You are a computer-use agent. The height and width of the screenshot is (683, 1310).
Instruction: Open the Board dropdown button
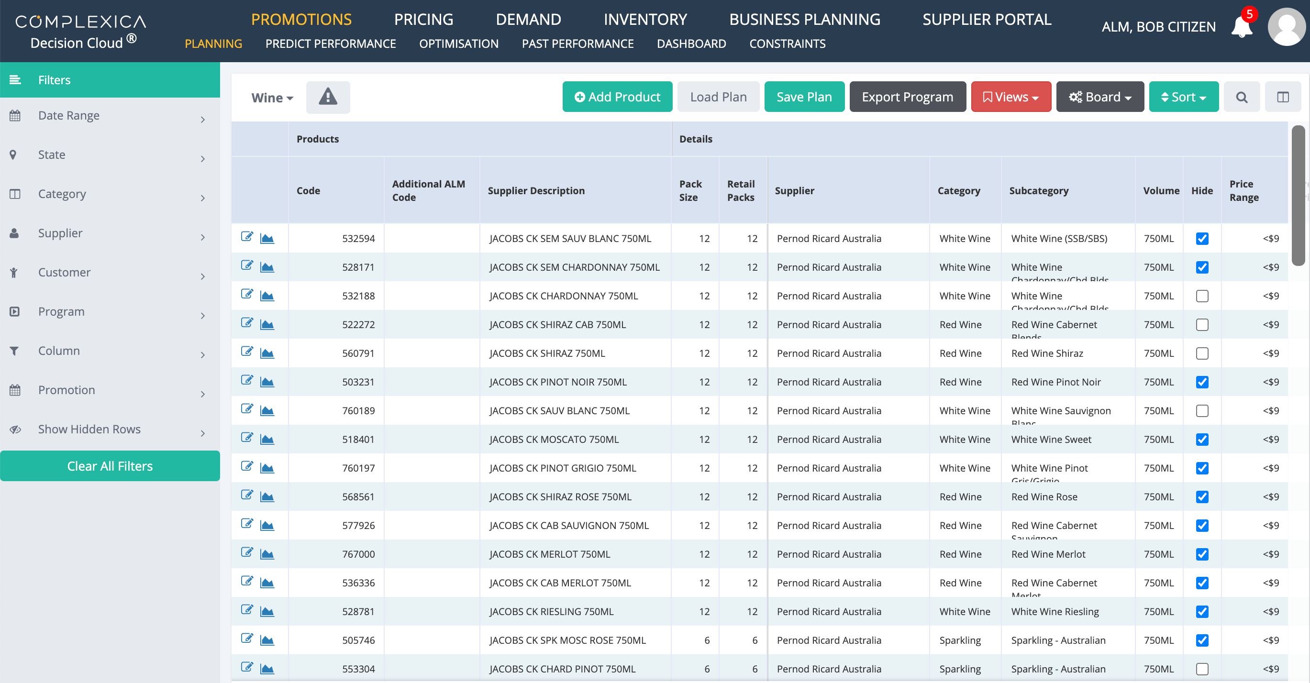pos(1099,97)
